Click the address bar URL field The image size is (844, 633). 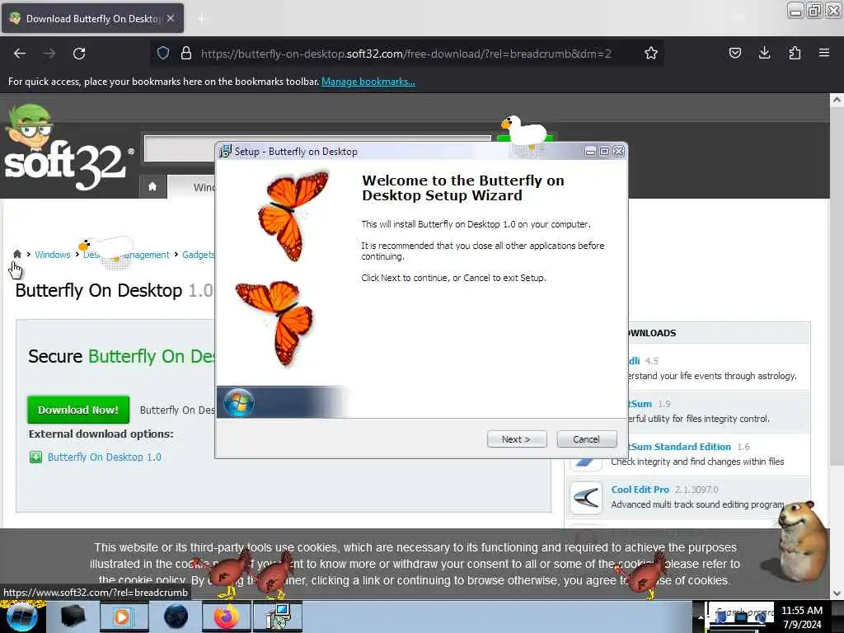click(406, 54)
